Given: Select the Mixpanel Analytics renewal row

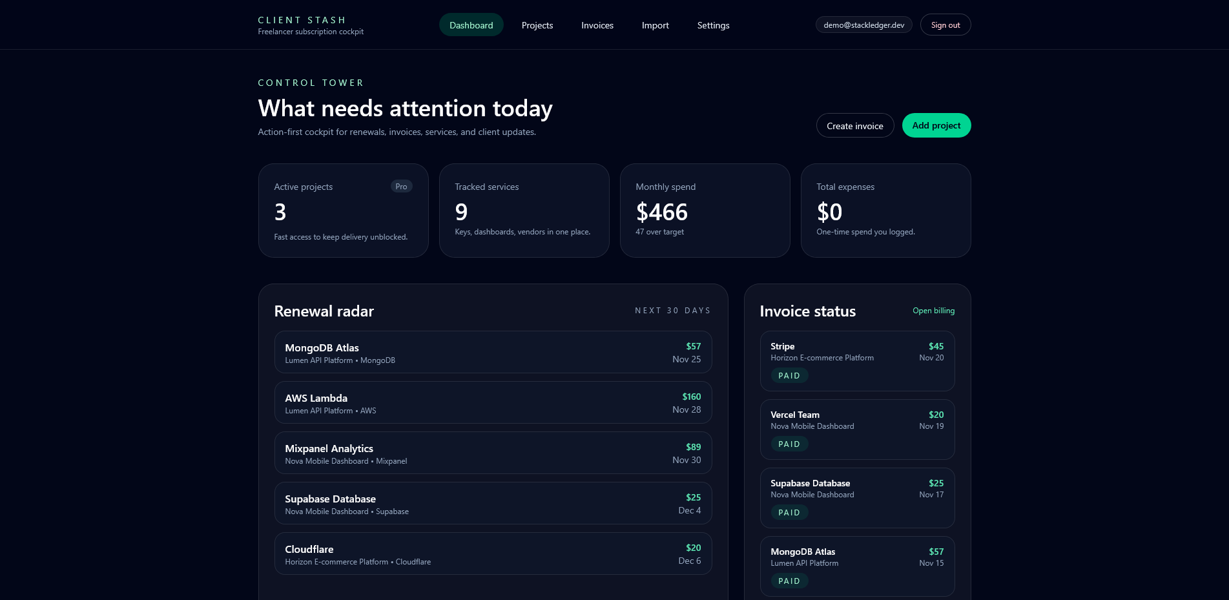Looking at the screenshot, I should coord(493,453).
